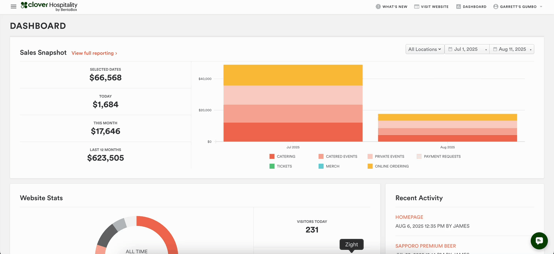
Task: Open the Jul 1, 2025 start date picker
Action: tap(467, 49)
